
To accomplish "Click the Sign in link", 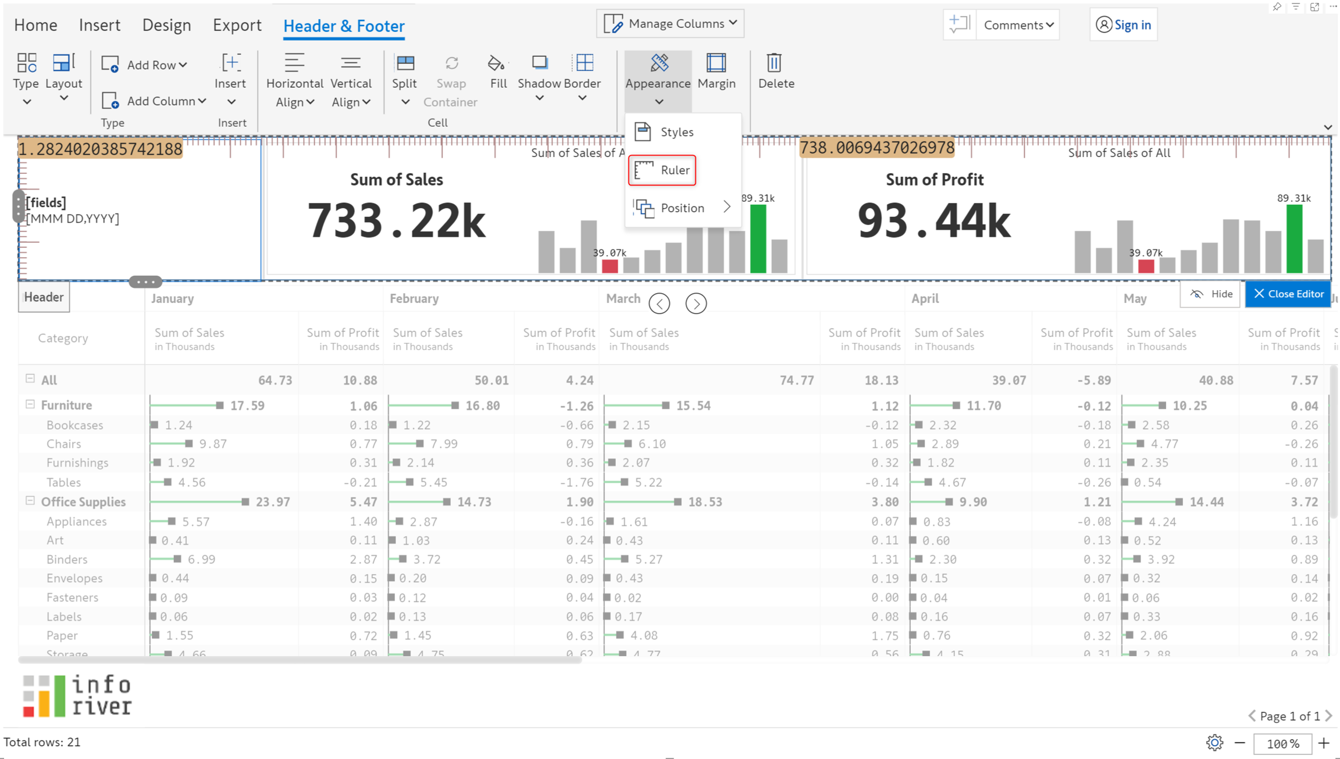I will tap(1123, 25).
